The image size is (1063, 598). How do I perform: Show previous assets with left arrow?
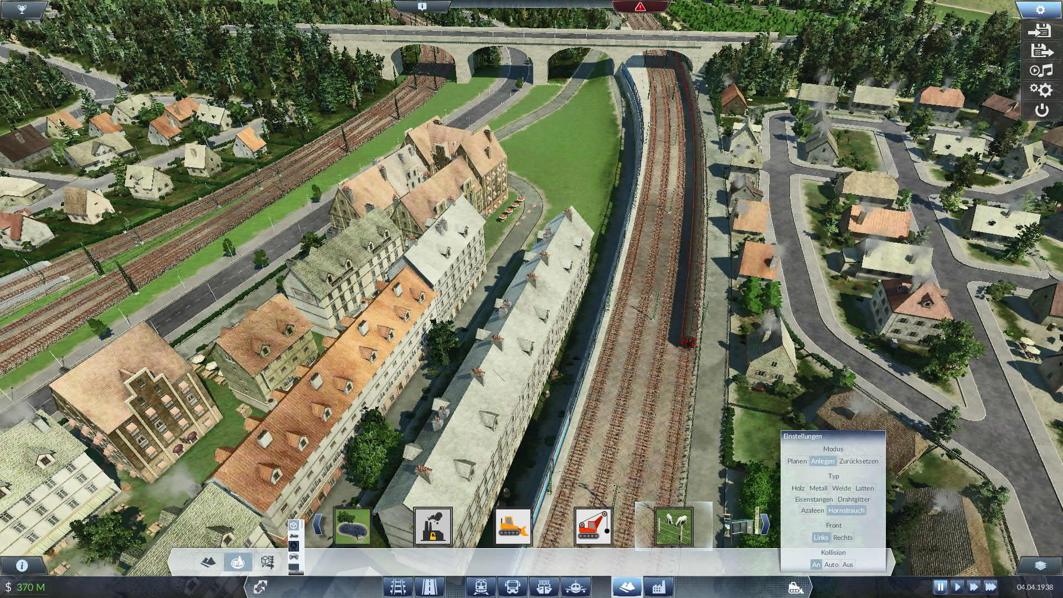click(x=318, y=524)
